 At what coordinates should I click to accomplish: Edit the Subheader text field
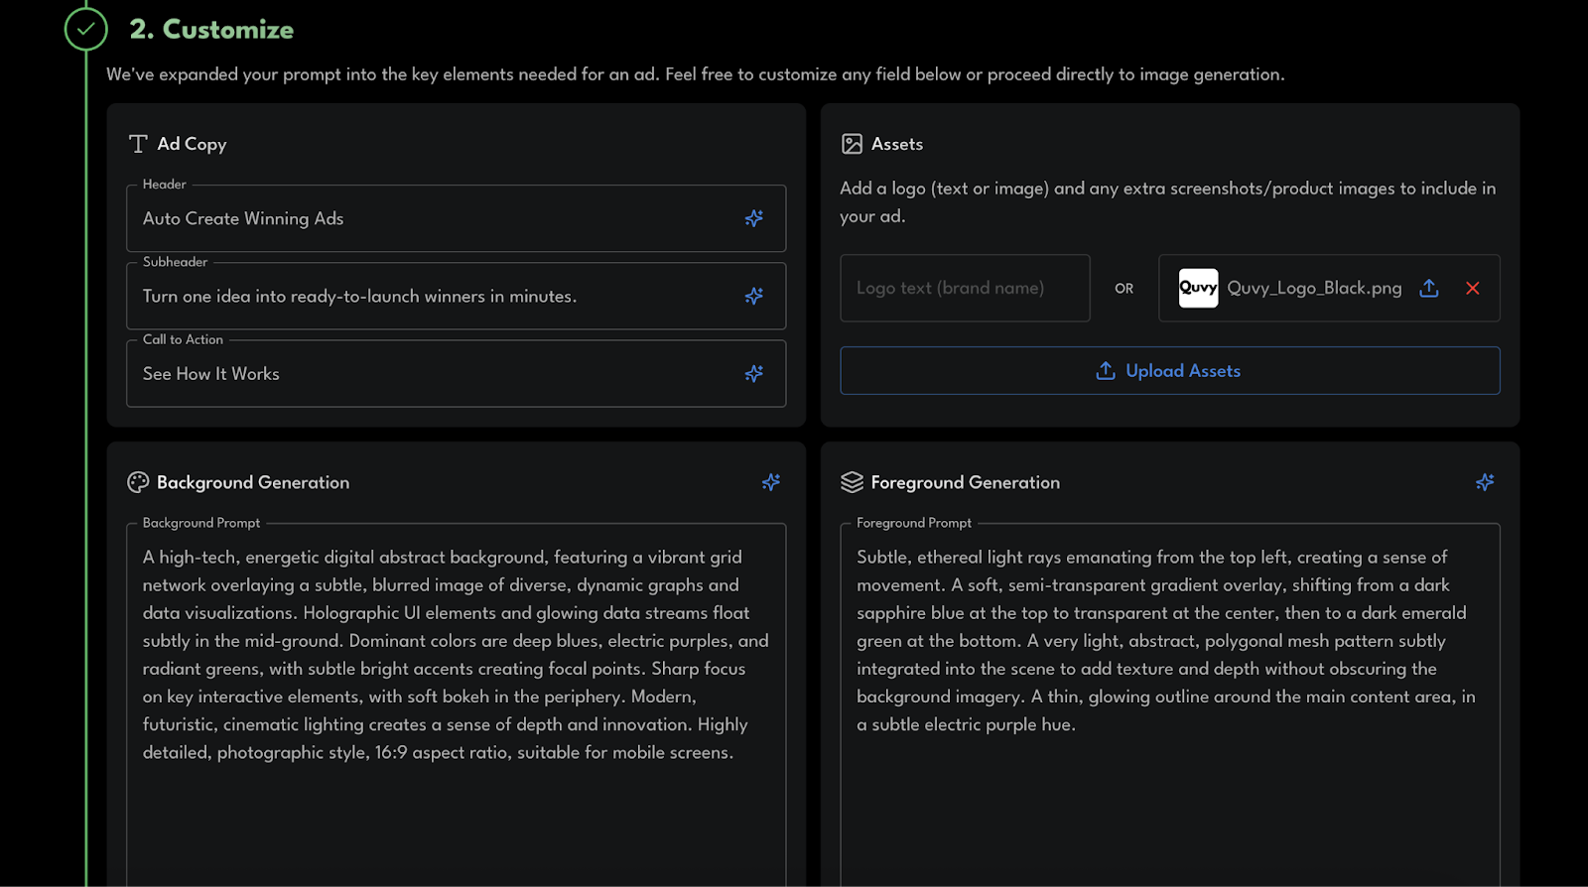pos(457,296)
